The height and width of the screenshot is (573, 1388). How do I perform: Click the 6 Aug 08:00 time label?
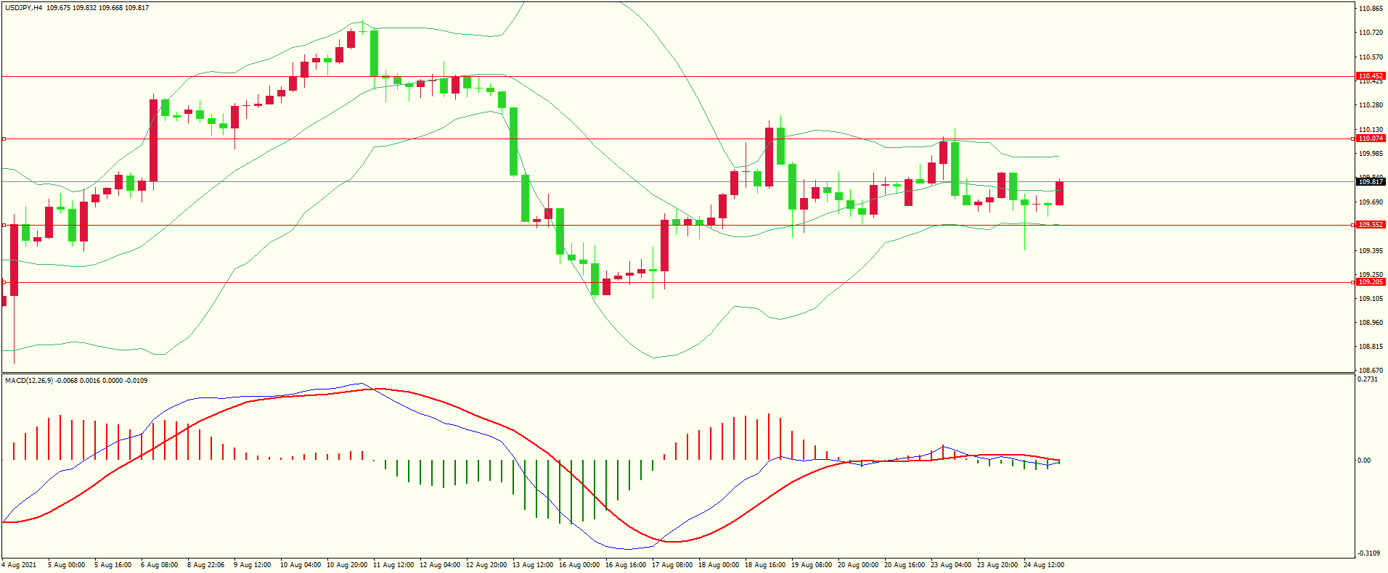159,565
